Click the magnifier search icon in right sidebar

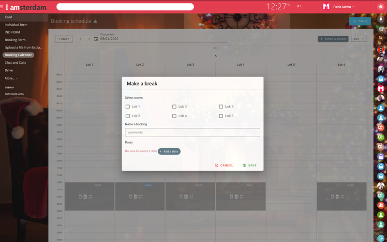(381, 37)
